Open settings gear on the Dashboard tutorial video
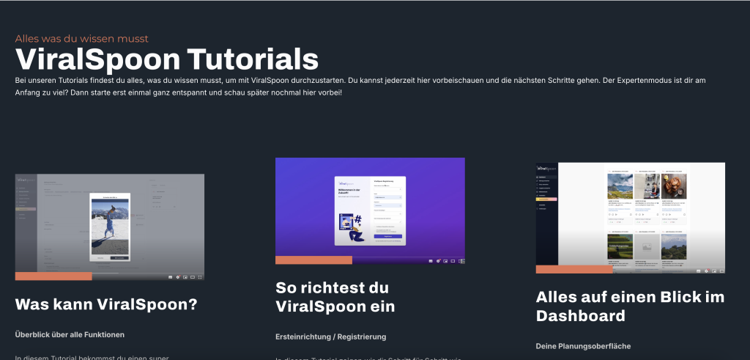Viewport: 750px width, 360px height. click(x=707, y=271)
